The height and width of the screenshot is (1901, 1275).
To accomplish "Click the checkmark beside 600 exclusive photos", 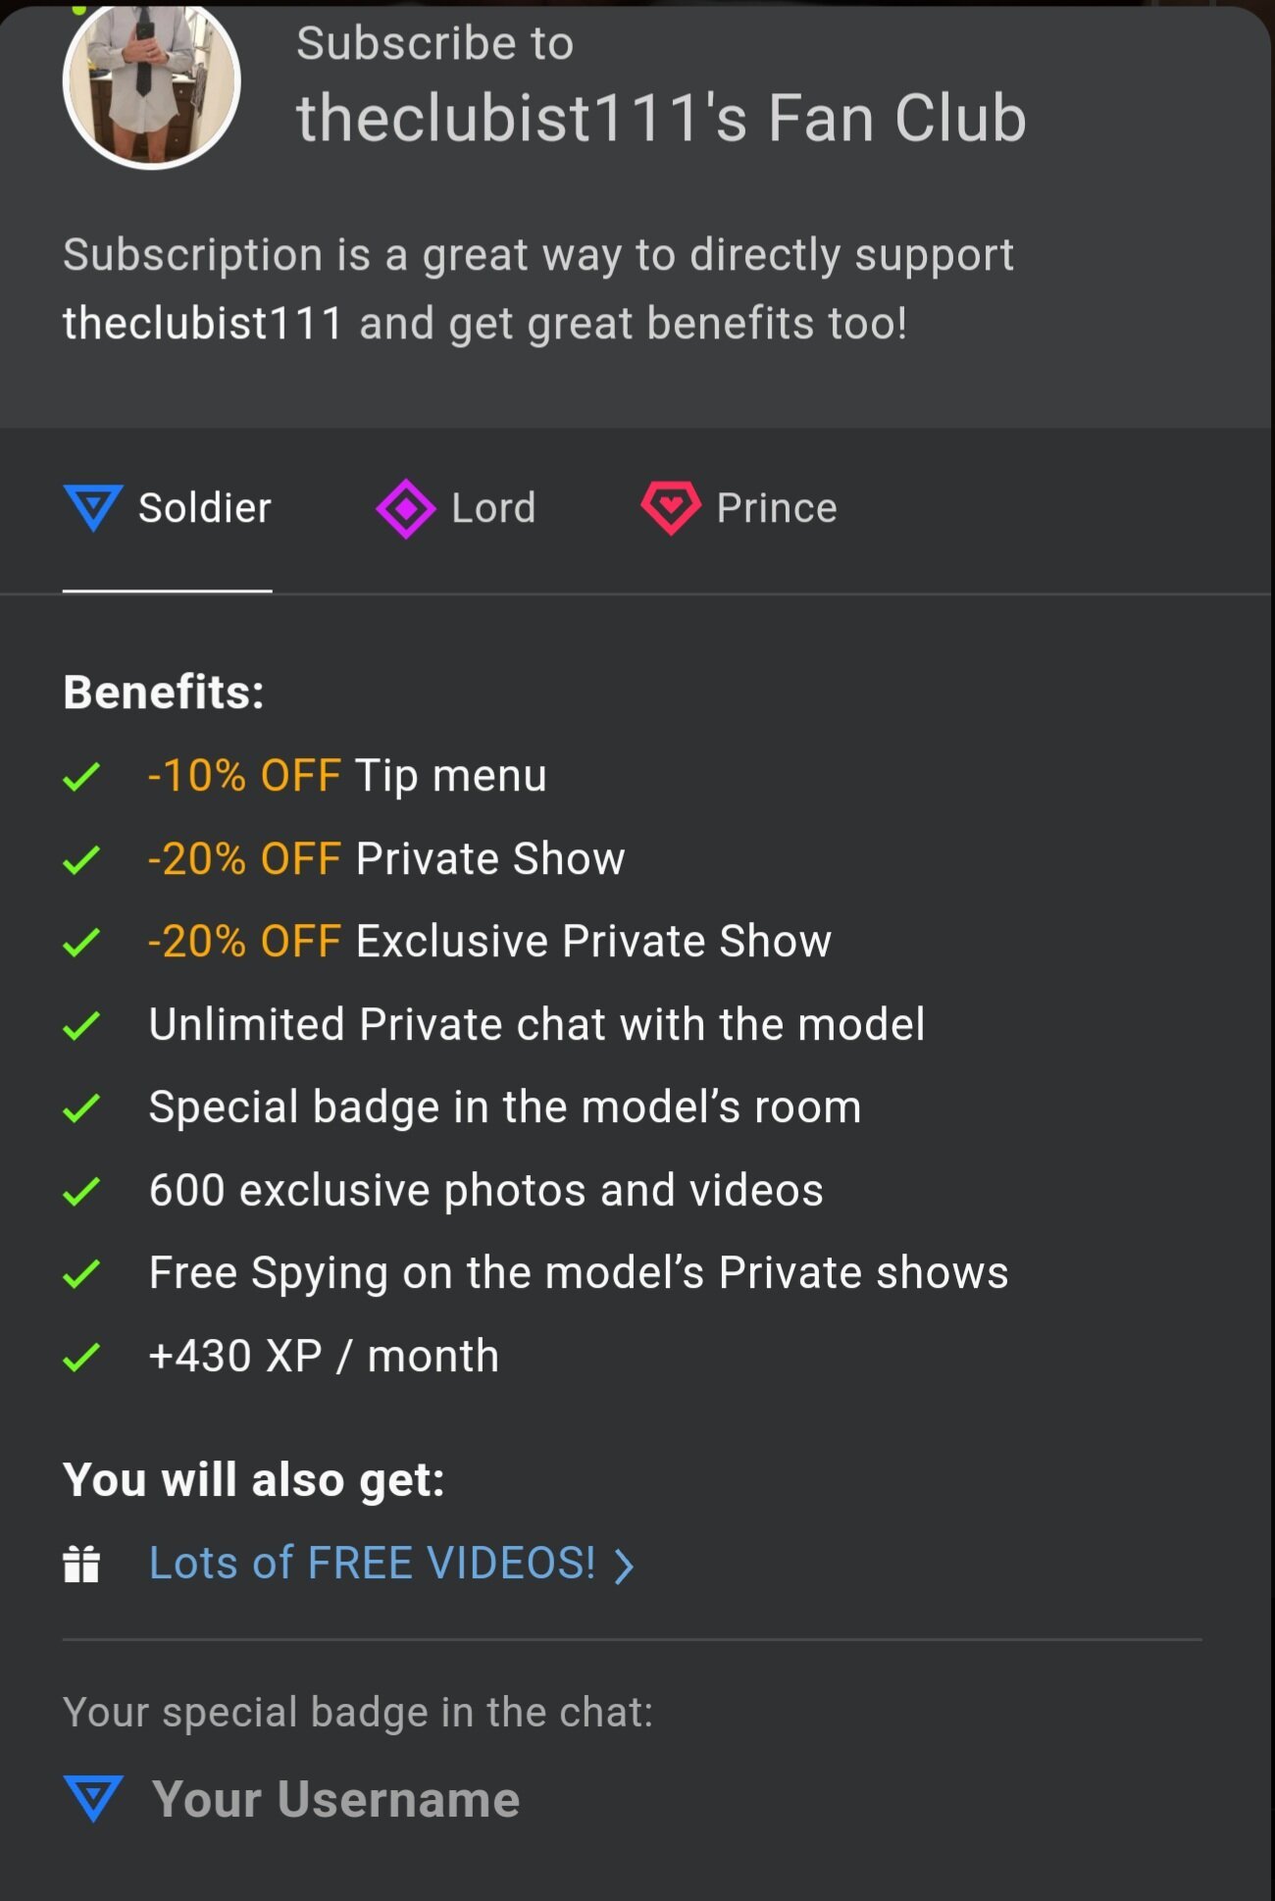I will [x=81, y=1191].
